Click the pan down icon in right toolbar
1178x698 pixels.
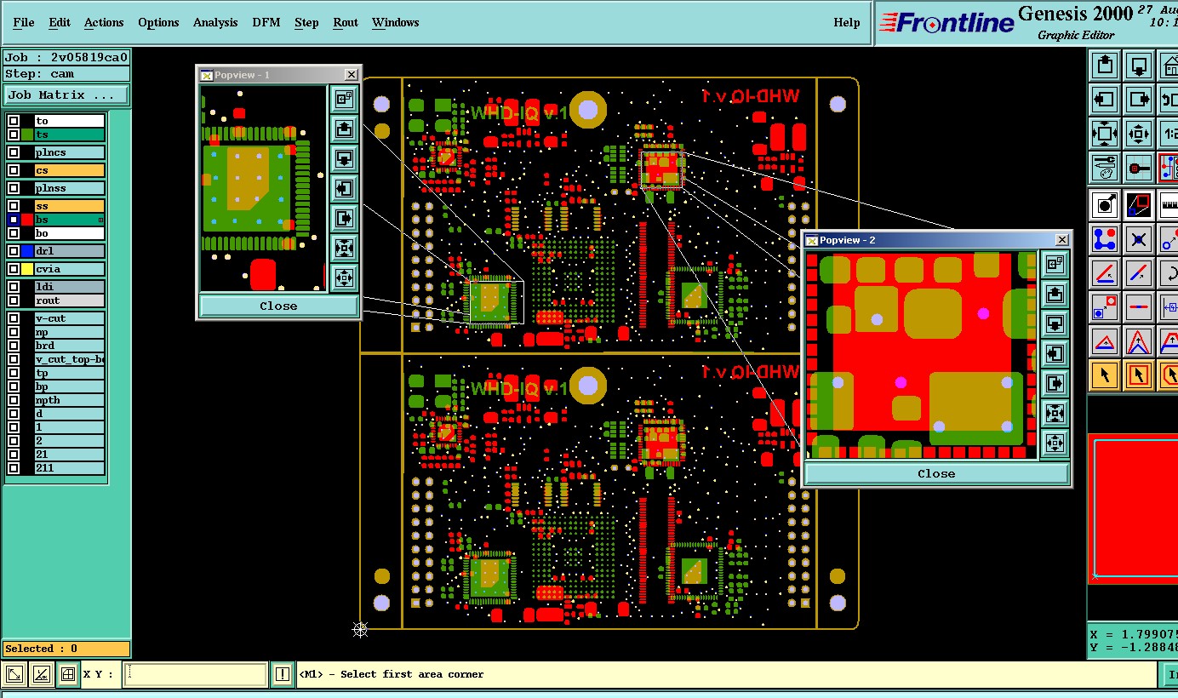click(x=1140, y=65)
